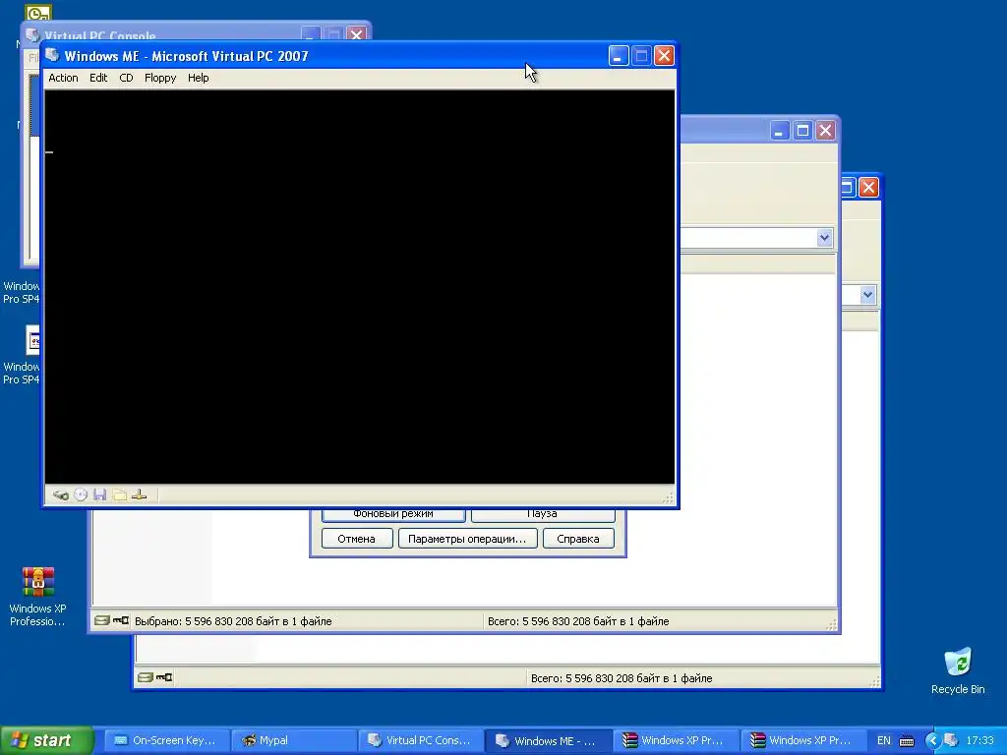Open the Help menu in Virtual PC
Screen dimensions: 1007x755
198,78
